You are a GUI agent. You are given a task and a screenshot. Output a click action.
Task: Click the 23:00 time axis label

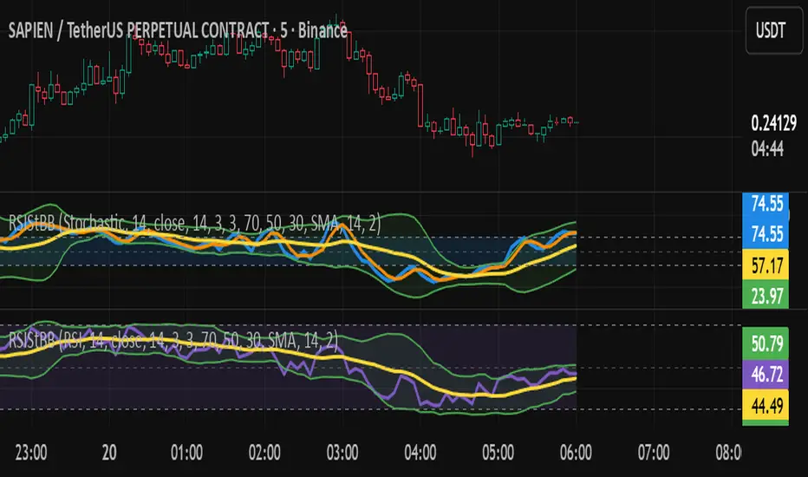coord(33,452)
